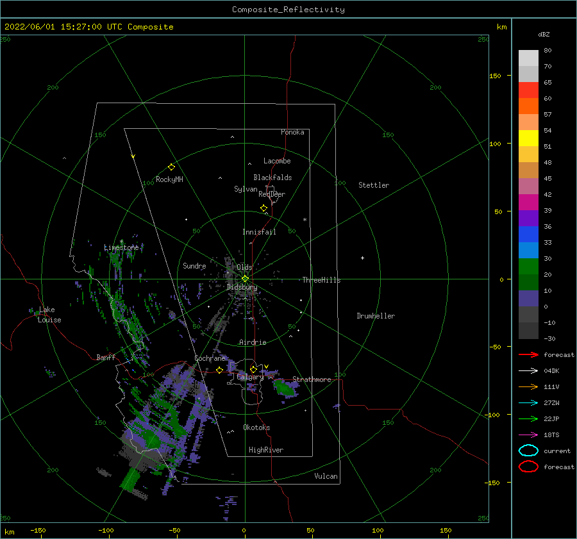Click the 60 dBZ orange color swatch
Image resolution: width=577 pixels, height=539 pixels.
pyautogui.click(x=528, y=106)
